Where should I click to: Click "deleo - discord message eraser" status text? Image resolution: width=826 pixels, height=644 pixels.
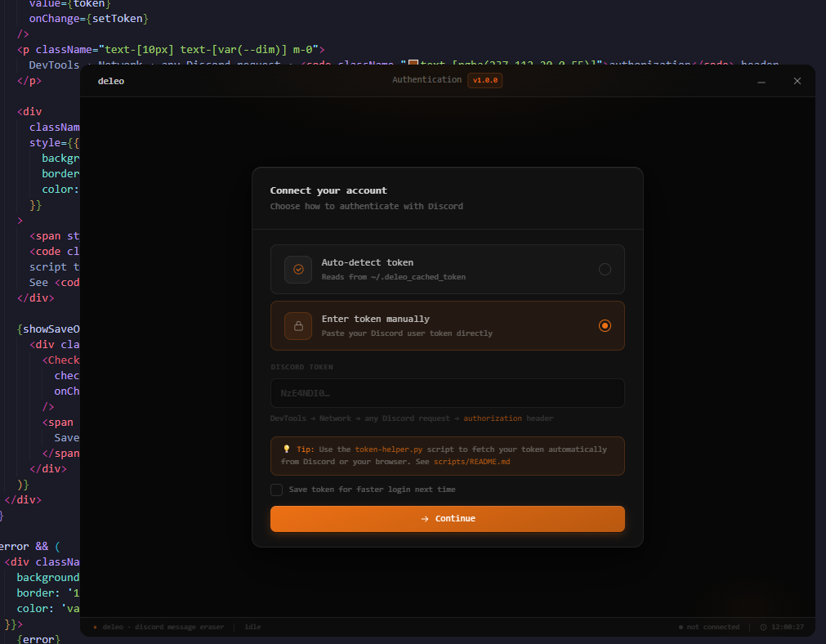click(x=163, y=627)
